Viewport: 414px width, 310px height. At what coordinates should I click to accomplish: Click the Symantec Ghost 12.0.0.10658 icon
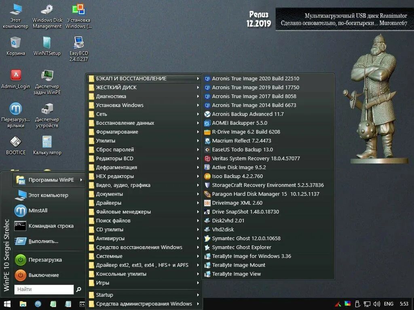[207, 238]
